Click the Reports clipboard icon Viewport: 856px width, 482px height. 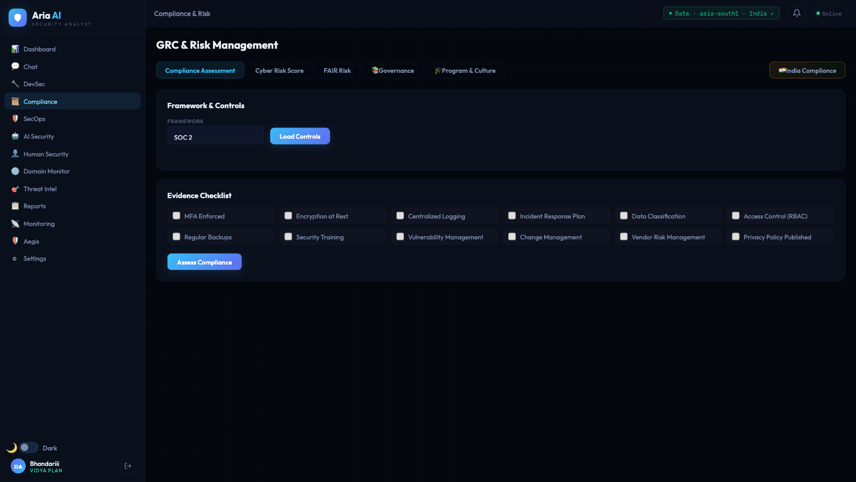click(15, 206)
